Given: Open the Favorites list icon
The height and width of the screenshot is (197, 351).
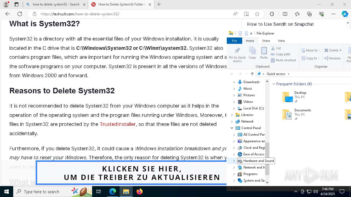Looking at the screenshot, I should [x=297, y=14].
